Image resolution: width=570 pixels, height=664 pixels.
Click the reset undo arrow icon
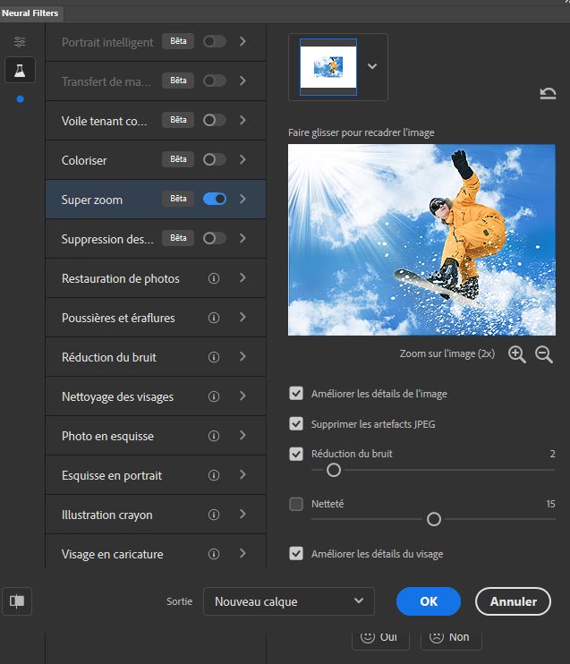point(548,93)
